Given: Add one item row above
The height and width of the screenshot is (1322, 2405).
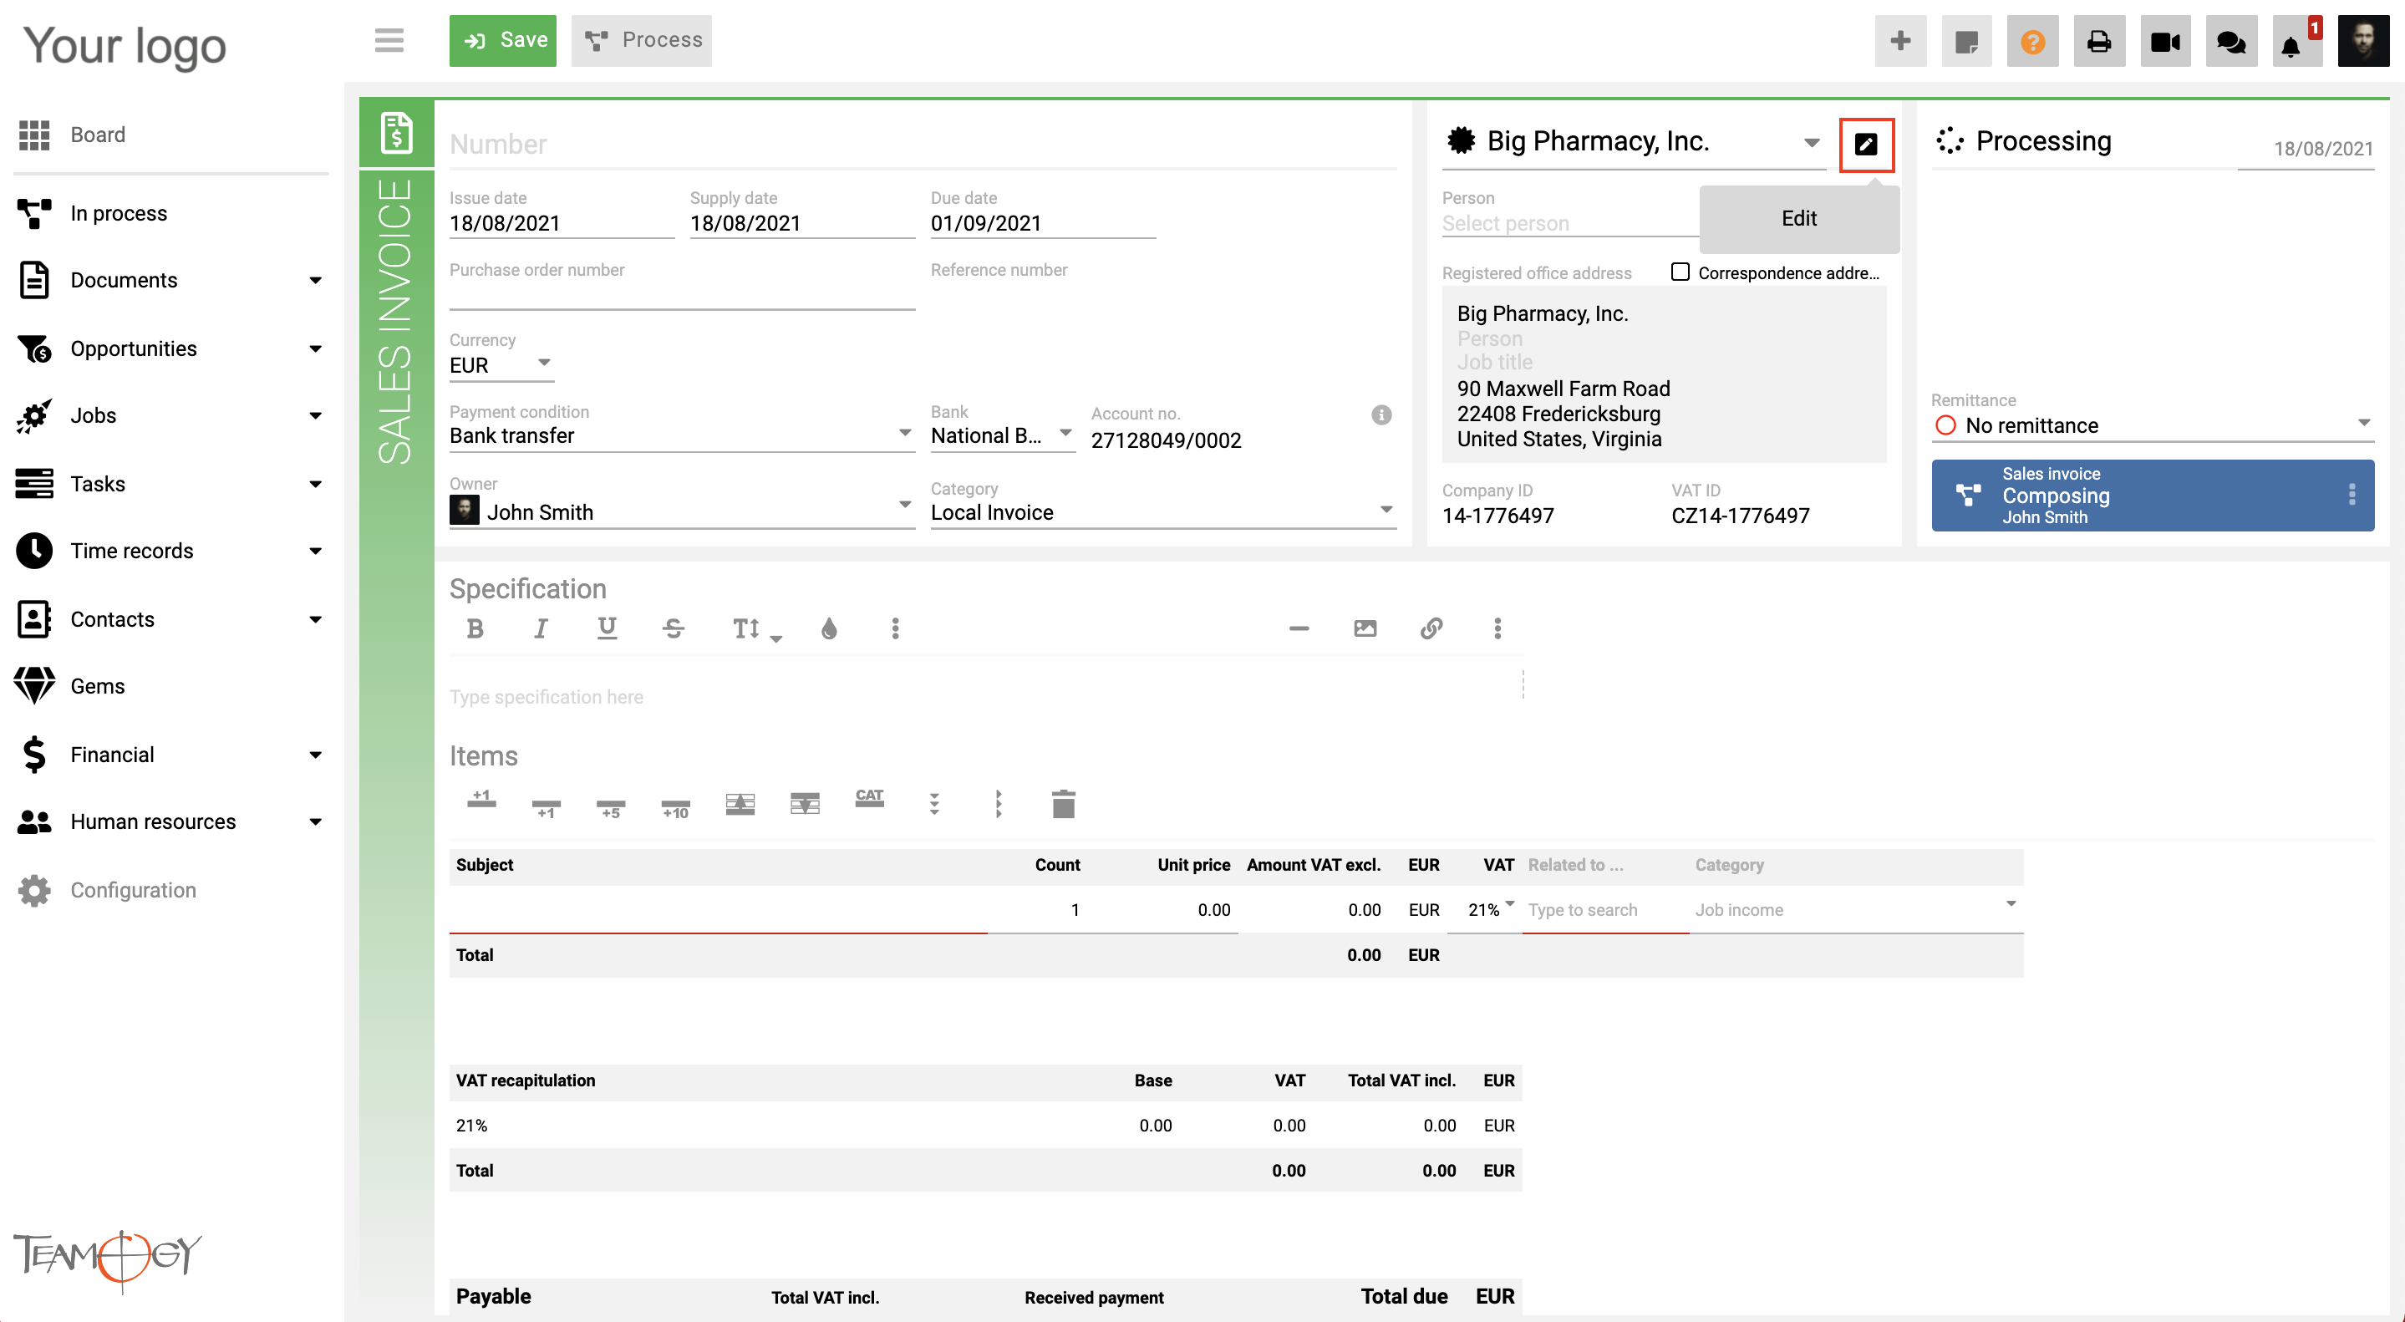Looking at the screenshot, I should [x=480, y=800].
